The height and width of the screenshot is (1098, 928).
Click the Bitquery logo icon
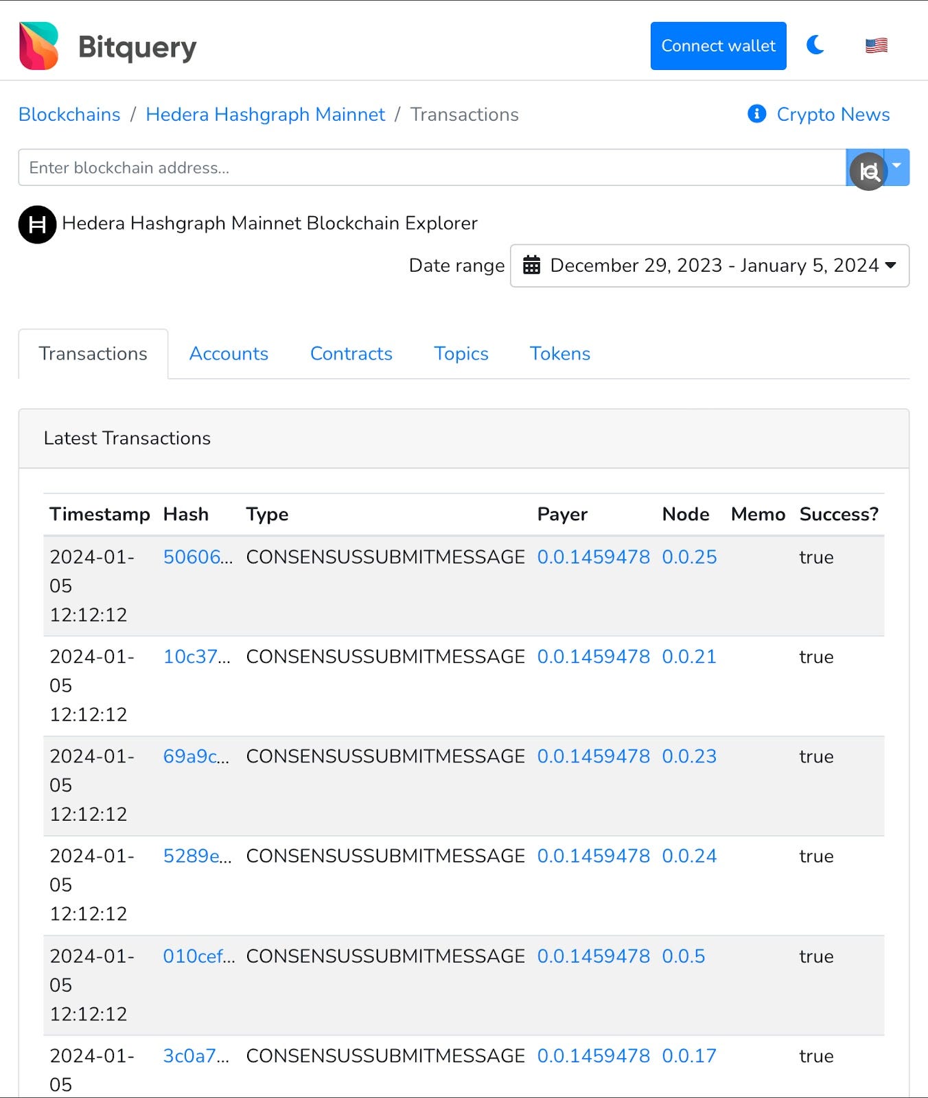pos(39,46)
